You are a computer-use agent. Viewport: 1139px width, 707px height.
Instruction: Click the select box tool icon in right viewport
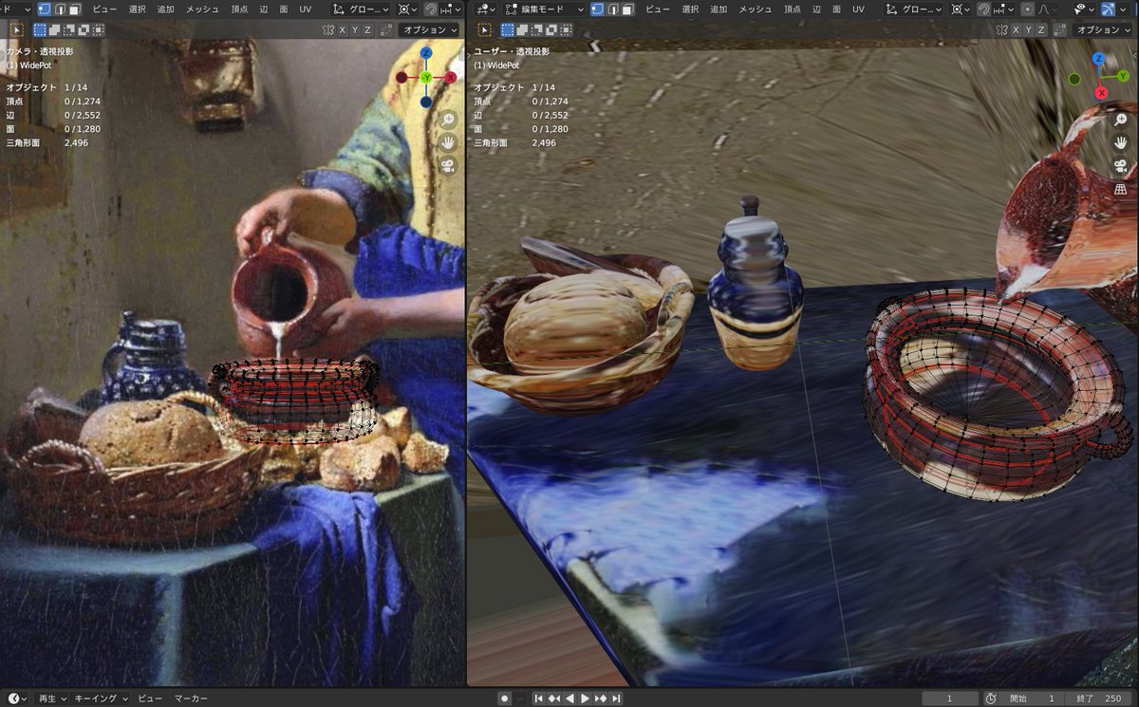pyautogui.click(x=484, y=30)
